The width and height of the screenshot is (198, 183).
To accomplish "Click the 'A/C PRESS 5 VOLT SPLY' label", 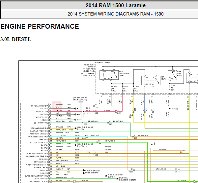I will click(x=38, y=137).
